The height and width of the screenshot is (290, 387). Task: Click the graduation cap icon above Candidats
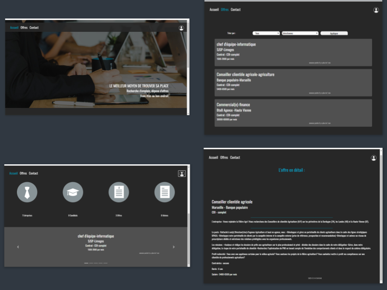[73, 192]
